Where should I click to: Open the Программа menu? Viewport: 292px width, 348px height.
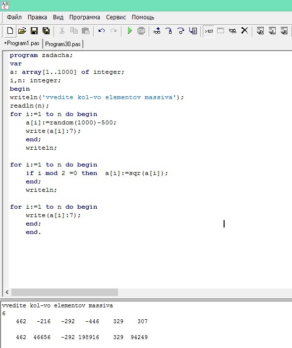pyautogui.click(x=85, y=17)
